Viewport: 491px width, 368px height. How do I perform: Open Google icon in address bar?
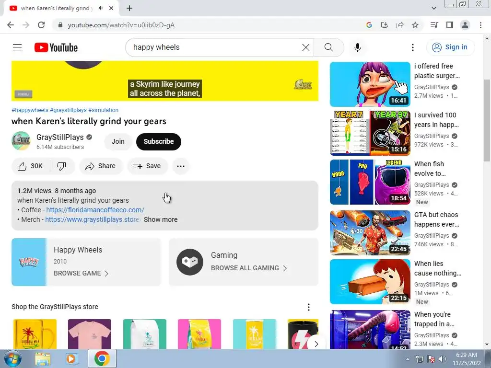369,25
